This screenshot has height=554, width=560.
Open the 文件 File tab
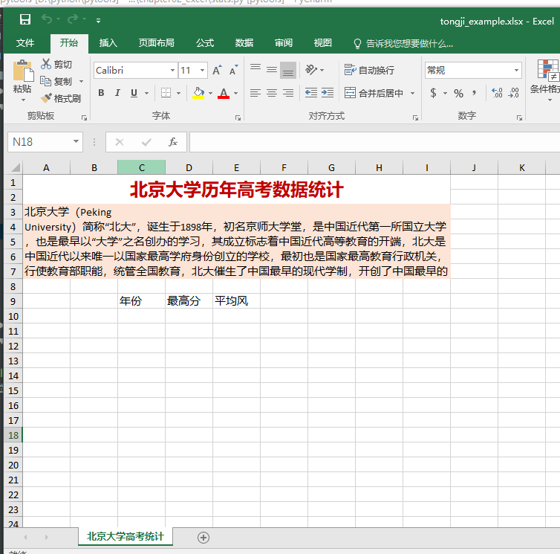(25, 43)
